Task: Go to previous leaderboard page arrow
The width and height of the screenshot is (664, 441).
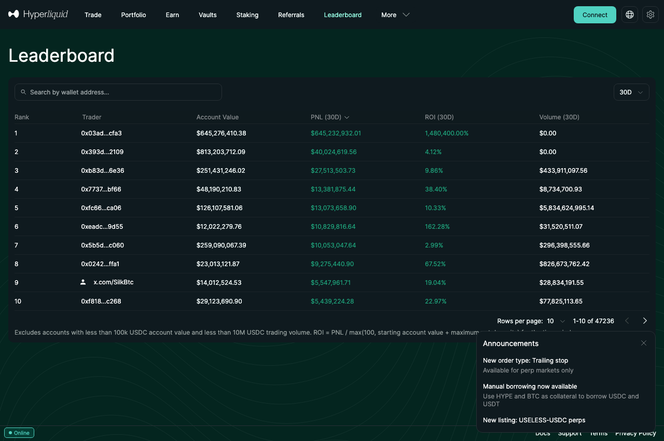Action: [x=627, y=321]
